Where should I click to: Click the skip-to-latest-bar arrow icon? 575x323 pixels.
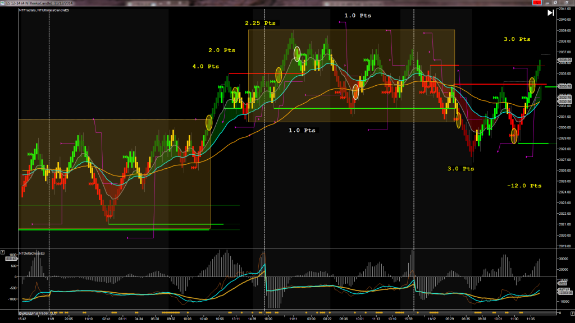[550, 13]
